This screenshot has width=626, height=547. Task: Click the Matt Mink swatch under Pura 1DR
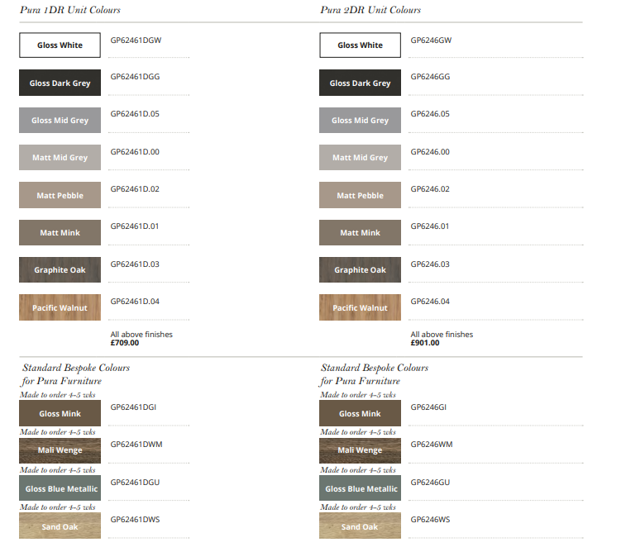click(x=60, y=233)
